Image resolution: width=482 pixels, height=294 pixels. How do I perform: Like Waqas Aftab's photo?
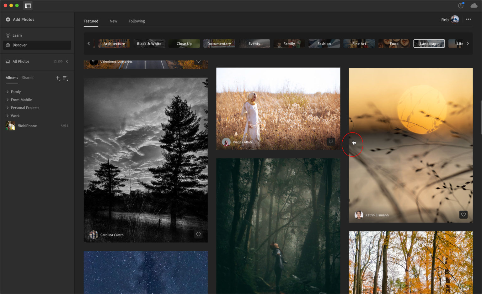(331, 142)
